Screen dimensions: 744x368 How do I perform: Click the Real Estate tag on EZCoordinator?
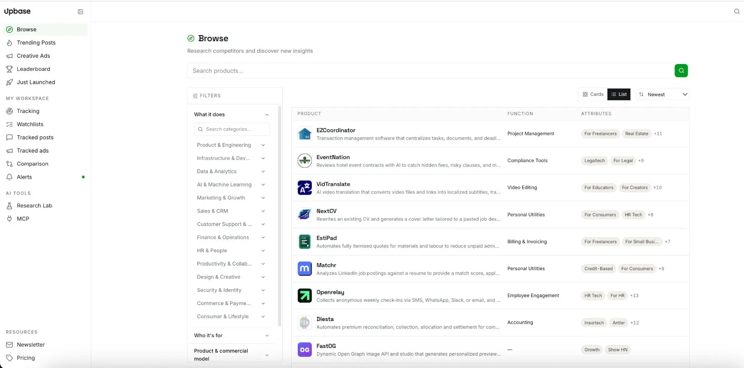coord(636,134)
